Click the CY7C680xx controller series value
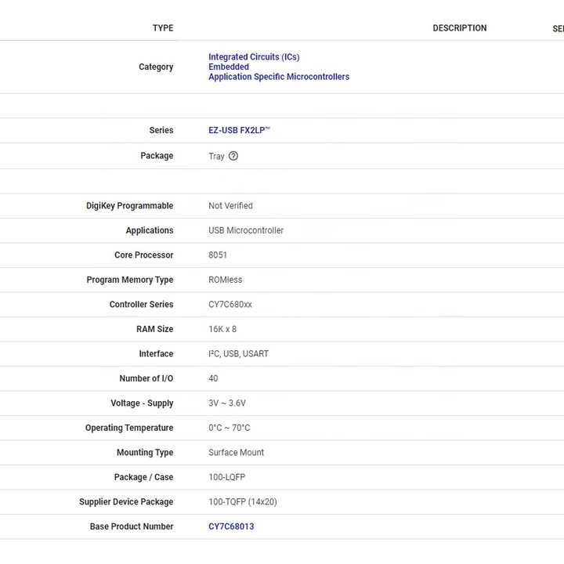Screen dimensions: 564x564 click(230, 305)
